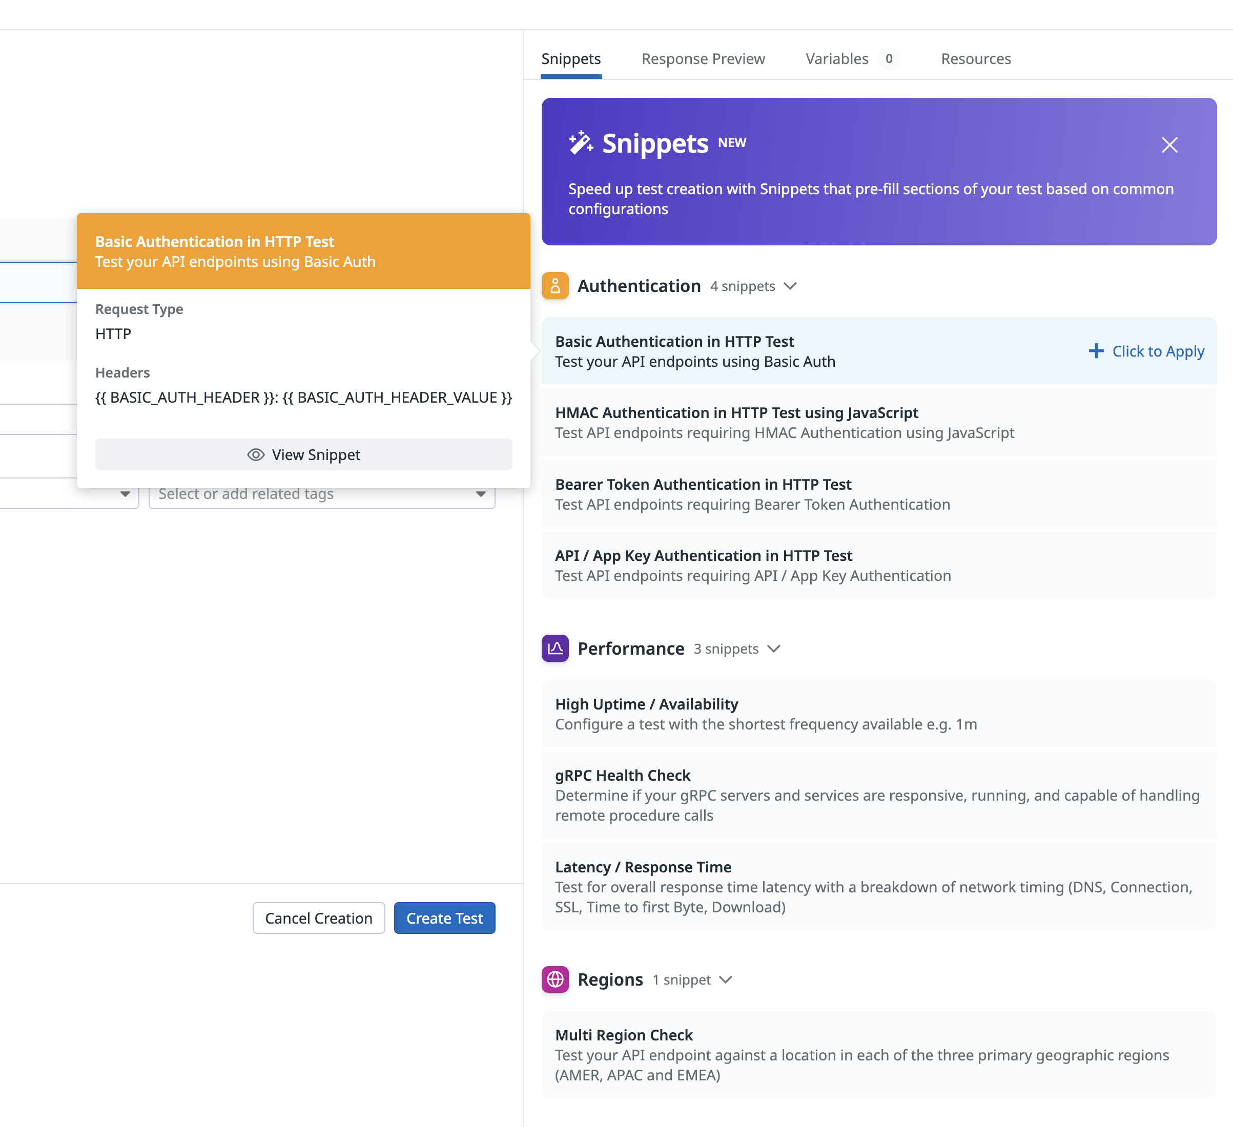The image size is (1233, 1127).
Task: Click the 4 snippets count label
Action: pyautogui.click(x=743, y=286)
